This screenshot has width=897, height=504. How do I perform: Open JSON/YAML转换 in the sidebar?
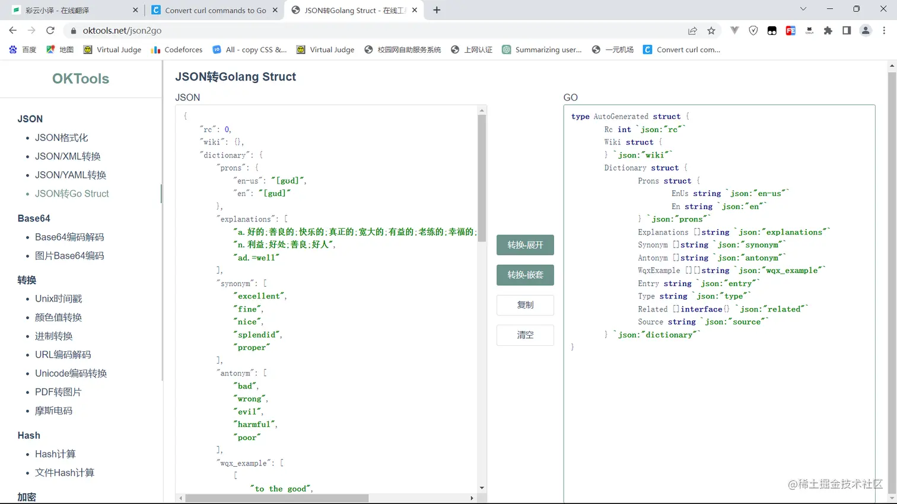click(x=71, y=175)
